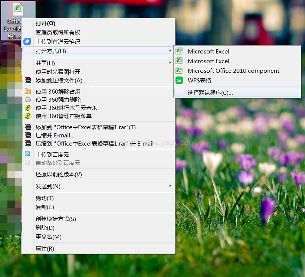Screen dimensions: 305x277
Task: Choose 复制(C)
Action: pyautogui.click(x=99, y=207)
